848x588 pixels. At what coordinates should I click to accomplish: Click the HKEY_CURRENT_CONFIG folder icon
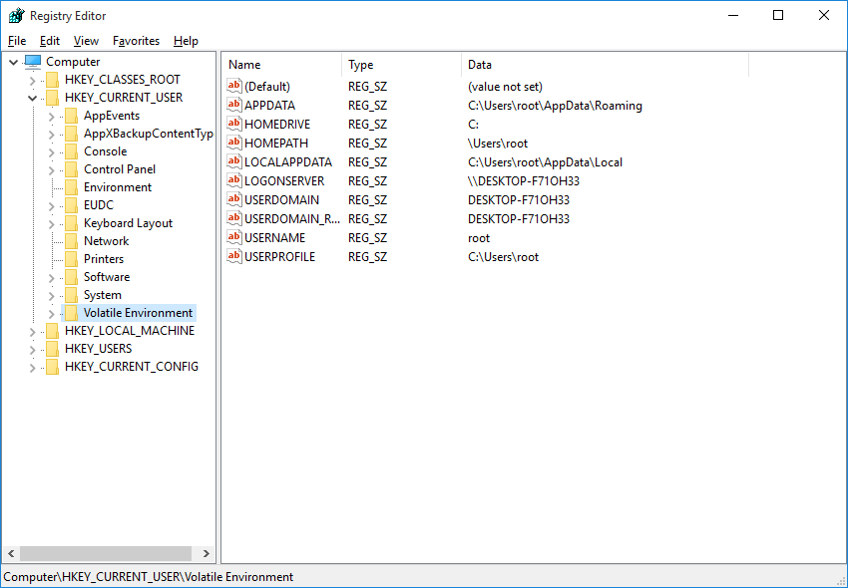(x=53, y=367)
